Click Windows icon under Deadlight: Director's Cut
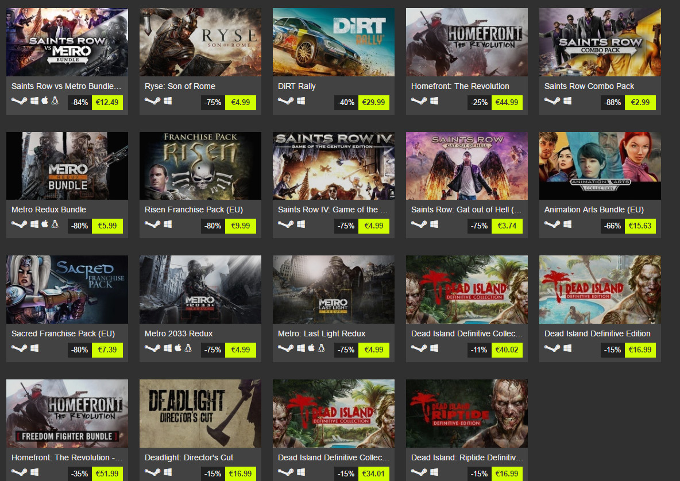 [x=168, y=472]
